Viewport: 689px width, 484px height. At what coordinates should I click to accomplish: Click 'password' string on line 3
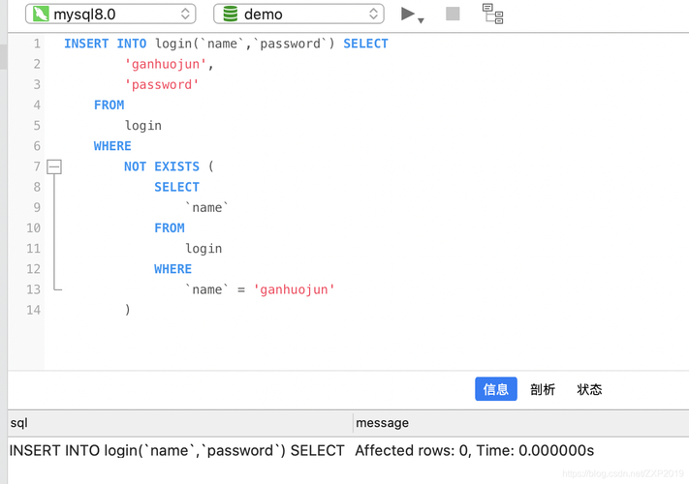tap(162, 84)
